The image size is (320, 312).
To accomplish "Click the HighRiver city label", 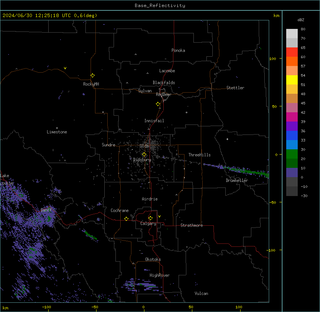I will pyautogui.click(x=160, y=275).
